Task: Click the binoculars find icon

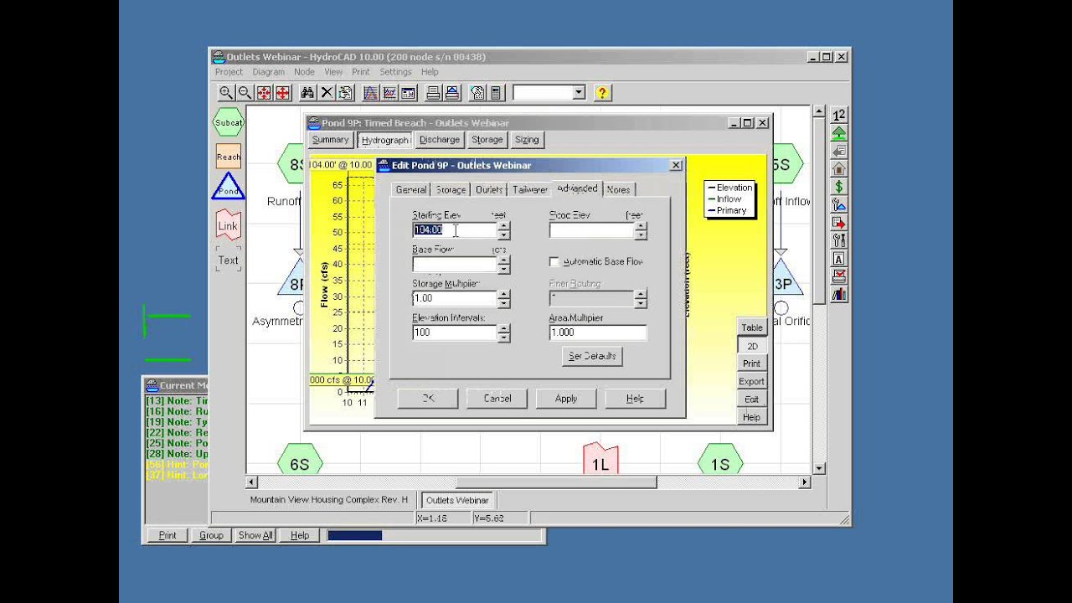Action: tap(307, 93)
